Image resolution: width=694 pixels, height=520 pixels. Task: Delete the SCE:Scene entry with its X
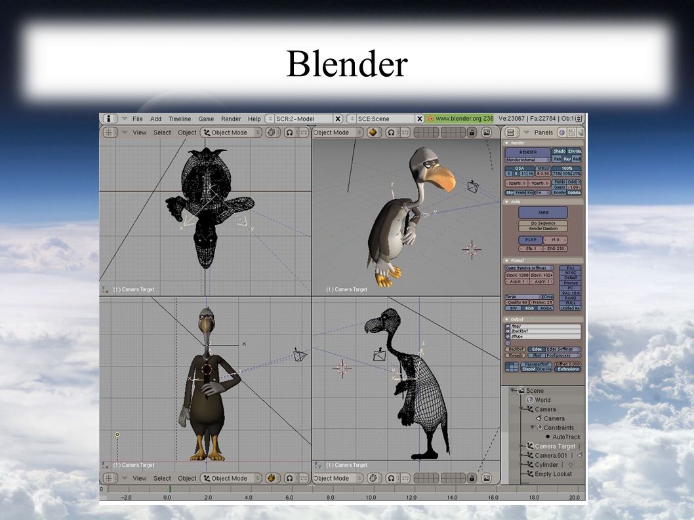pos(419,119)
